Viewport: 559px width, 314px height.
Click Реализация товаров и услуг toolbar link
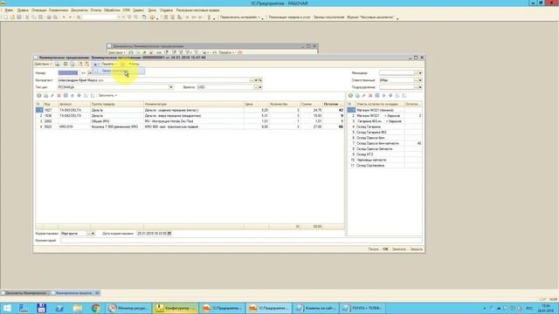coord(289,17)
